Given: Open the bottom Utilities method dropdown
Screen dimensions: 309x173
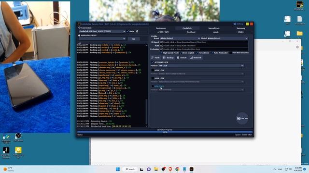Looking at the screenshot, I should coord(201,90).
